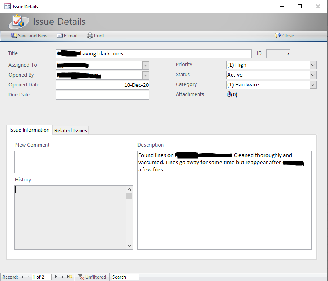The image size is (328, 281).
Task: Click the record Search box
Action: pos(126,277)
